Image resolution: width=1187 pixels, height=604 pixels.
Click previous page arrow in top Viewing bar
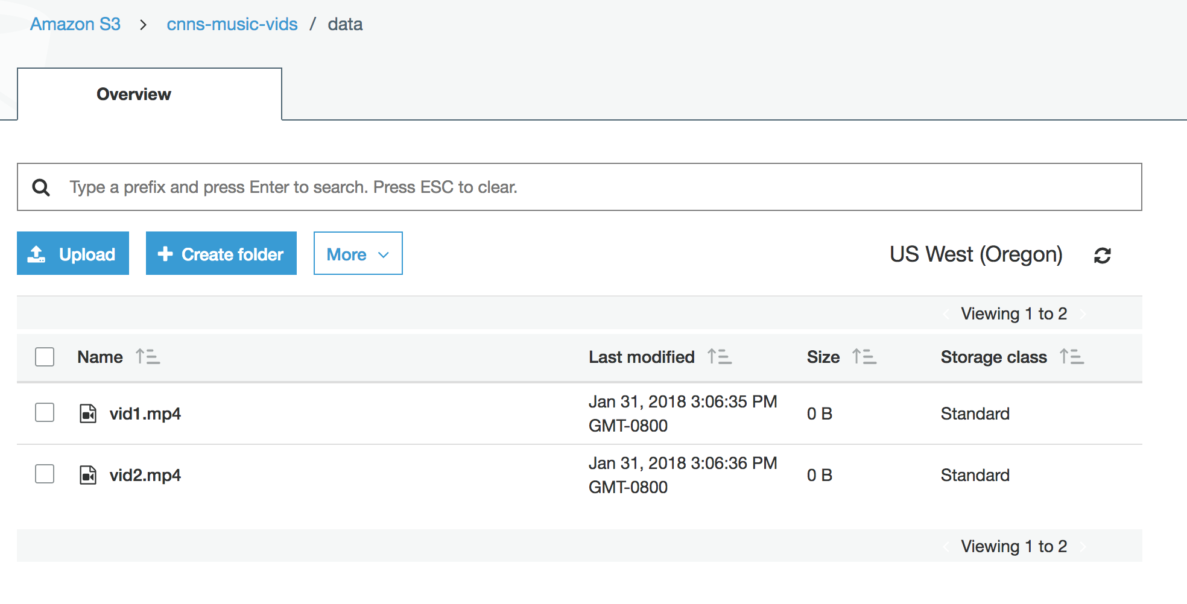[x=946, y=314]
